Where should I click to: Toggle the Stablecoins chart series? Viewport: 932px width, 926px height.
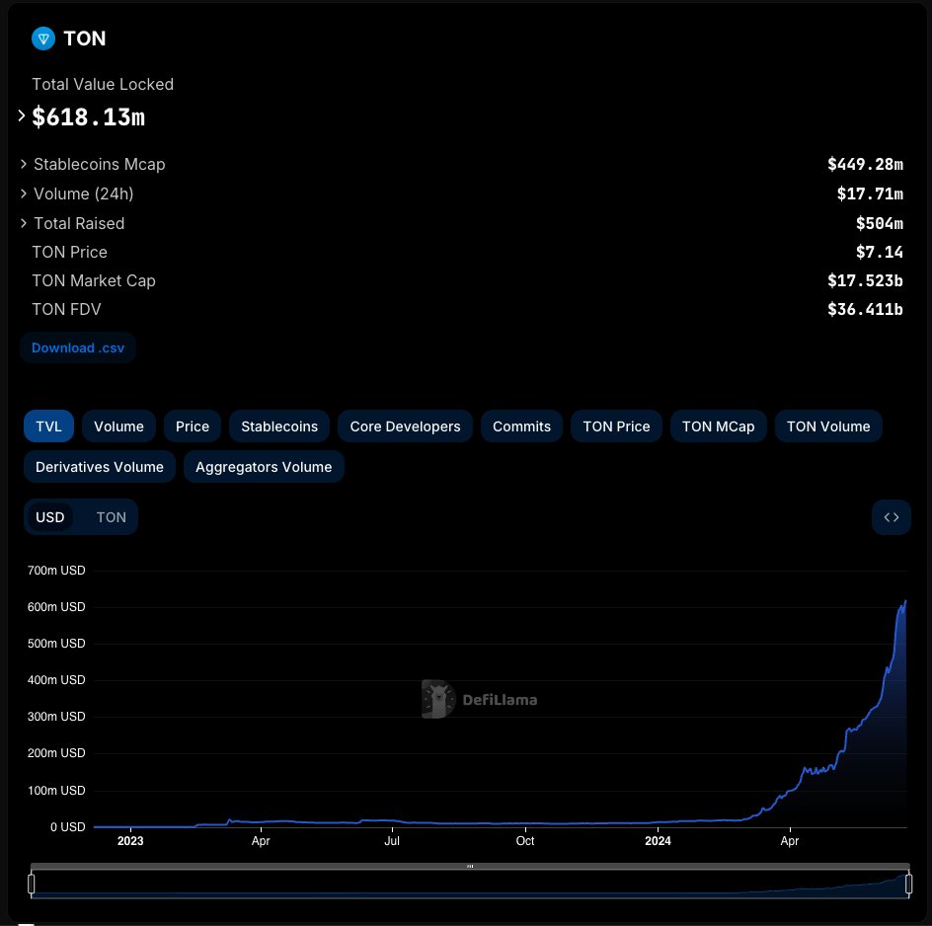click(x=279, y=426)
